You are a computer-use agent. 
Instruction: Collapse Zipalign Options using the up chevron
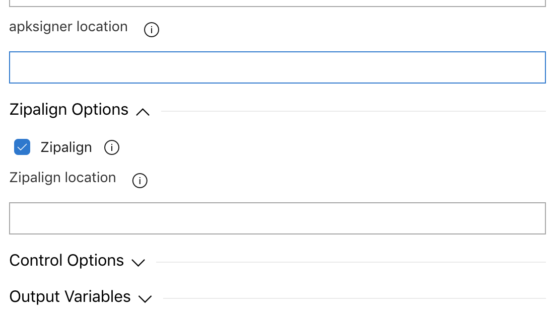[x=143, y=112]
